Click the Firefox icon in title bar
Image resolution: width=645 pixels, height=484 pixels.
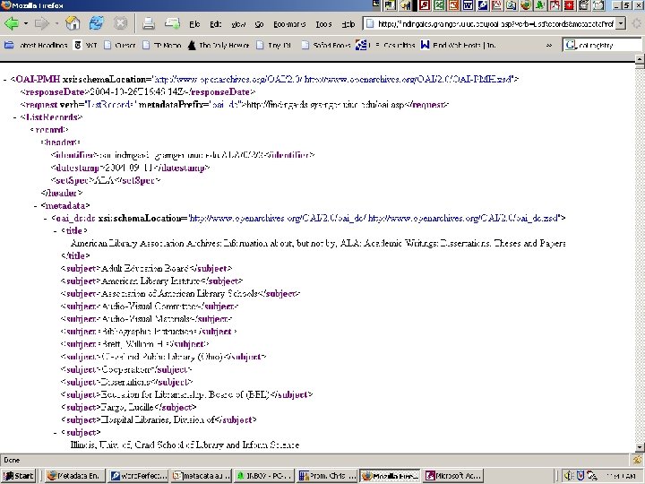coord(6,5)
